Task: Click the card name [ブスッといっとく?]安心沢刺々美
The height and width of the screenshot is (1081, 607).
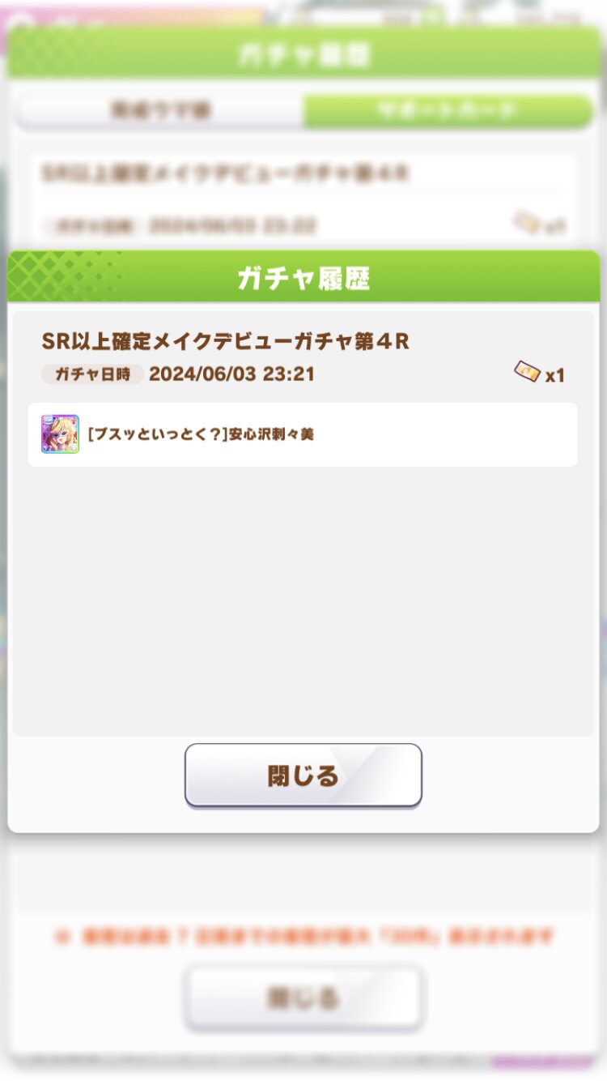Action: (x=201, y=434)
